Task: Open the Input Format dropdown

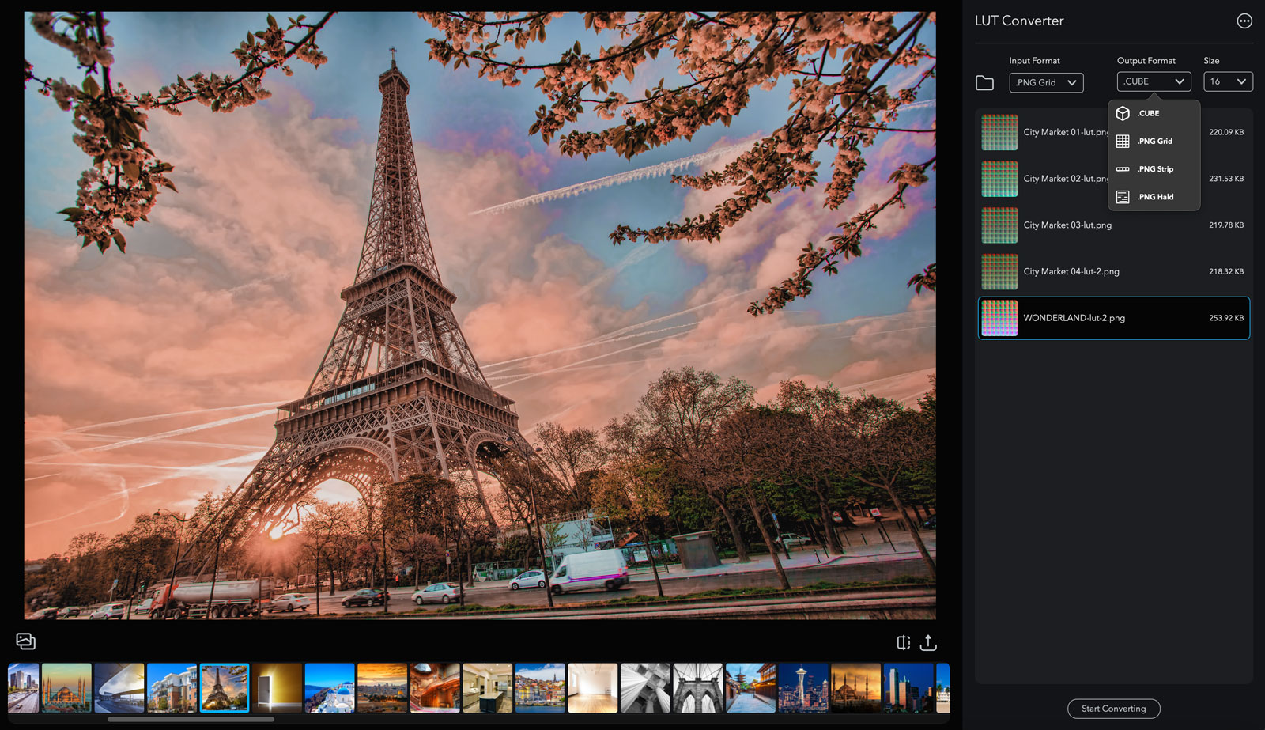Action: [1045, 83]
